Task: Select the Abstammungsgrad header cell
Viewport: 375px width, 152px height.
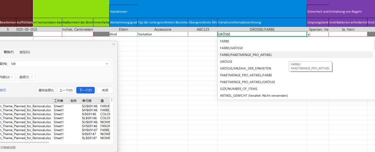Action: 123,22
